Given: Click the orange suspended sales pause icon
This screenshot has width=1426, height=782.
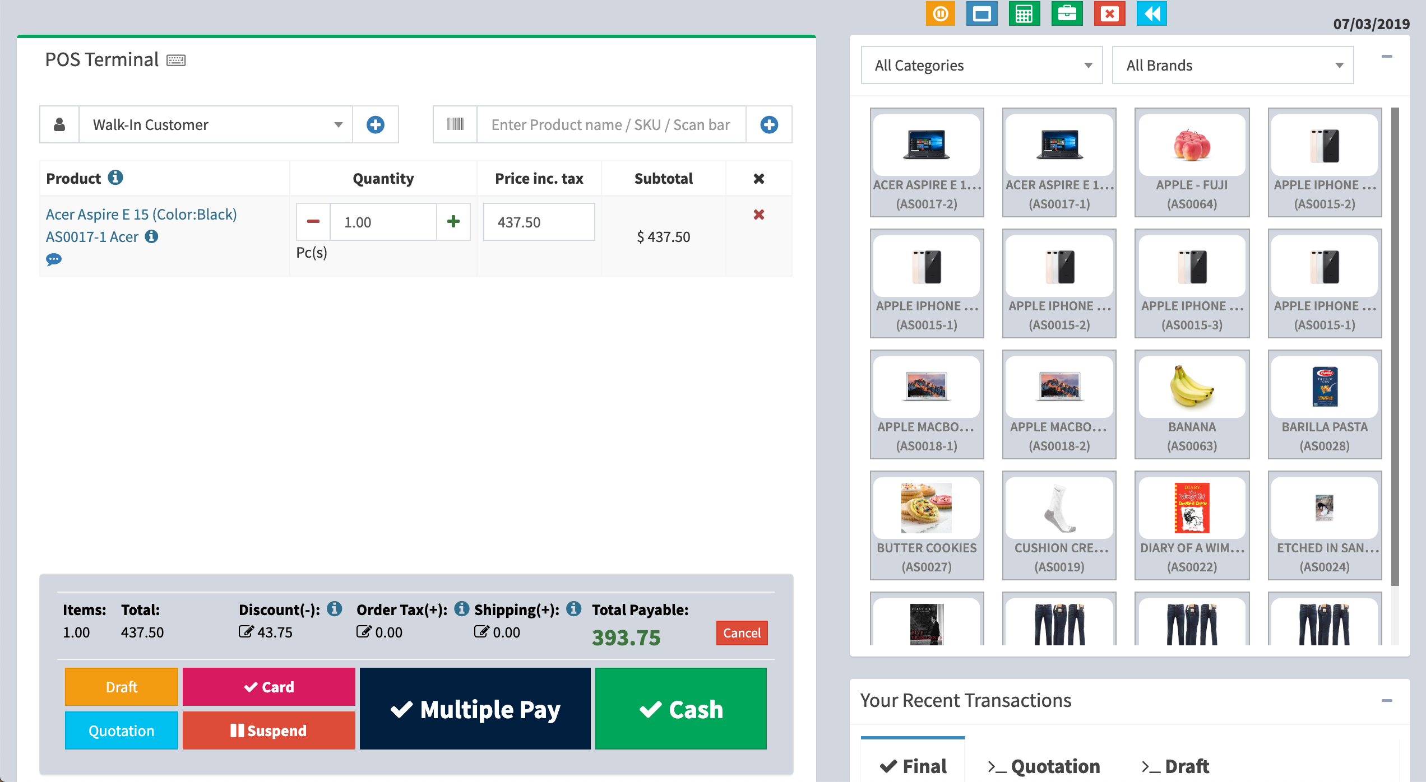Looking at the screenshot, I should [940, 13].
